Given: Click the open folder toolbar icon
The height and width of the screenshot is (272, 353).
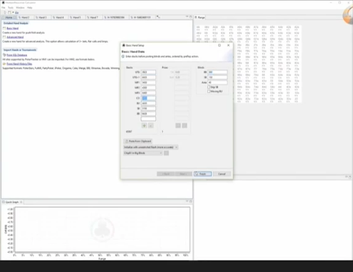Looking at the screenshot, I should (x=17, y=12).
